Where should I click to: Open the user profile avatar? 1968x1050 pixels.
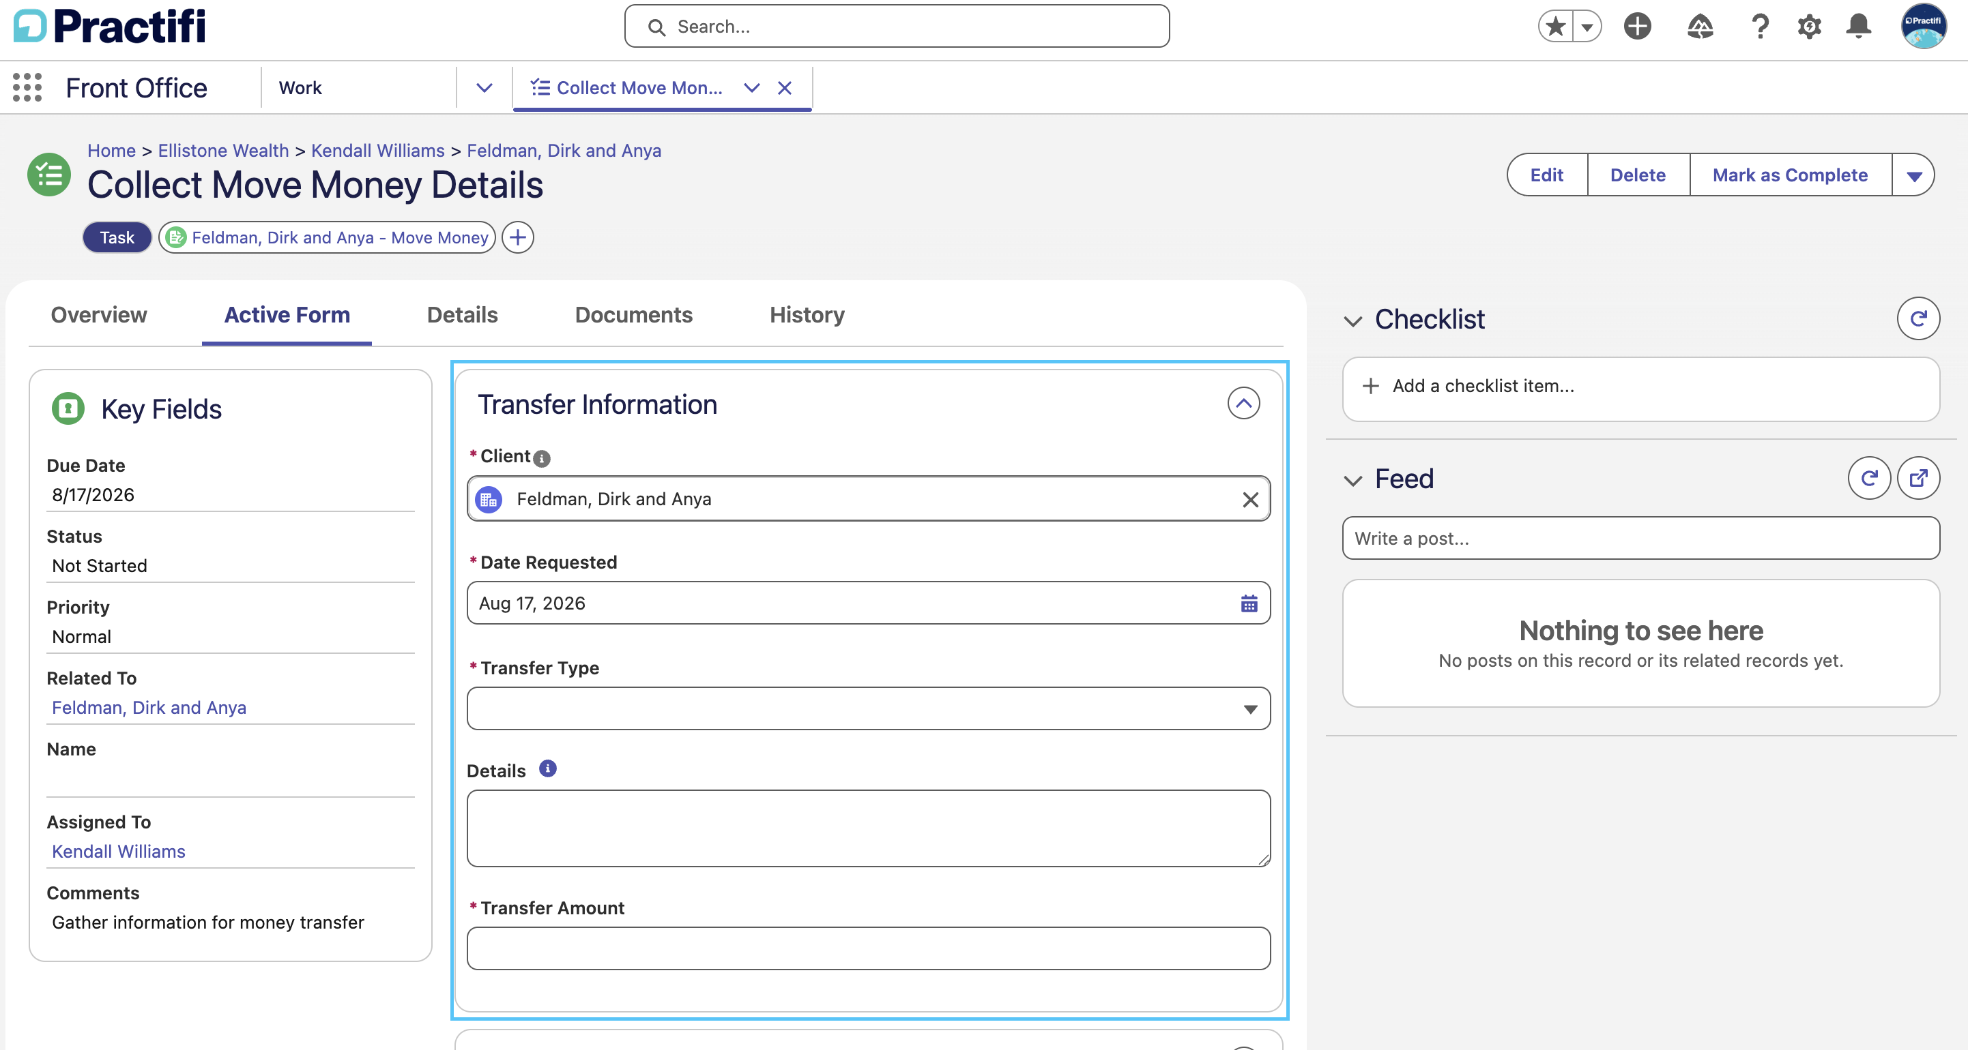click(1923, 27)
